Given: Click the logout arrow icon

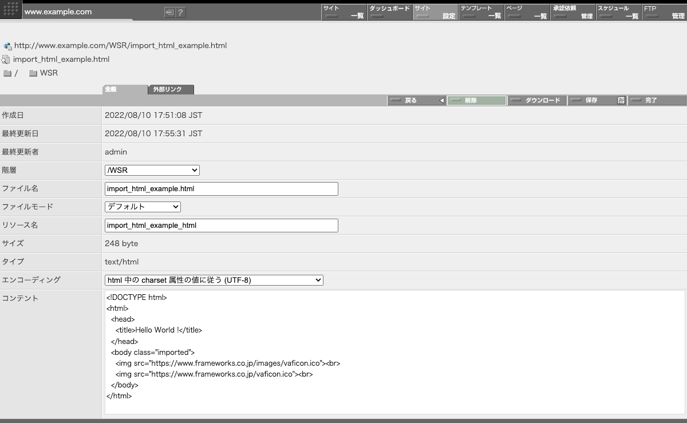Looking at the screenshot, I should [x=169, y=12].
